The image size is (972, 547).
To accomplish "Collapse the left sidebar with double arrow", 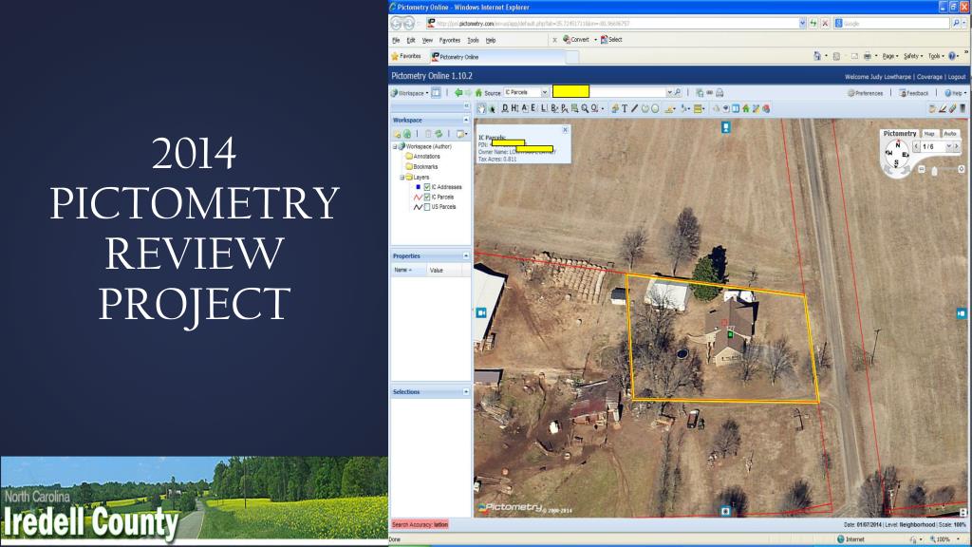I will tap(467, 106).
